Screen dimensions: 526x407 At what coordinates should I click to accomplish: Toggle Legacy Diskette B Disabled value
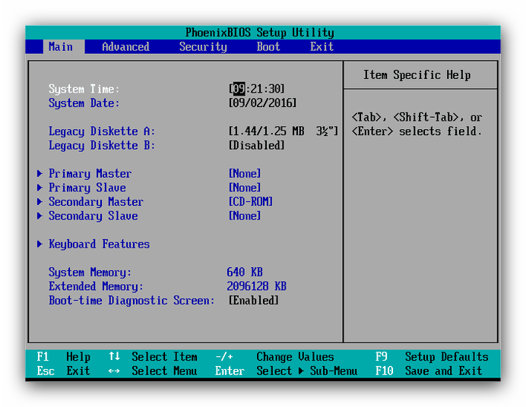click(257, 145)
